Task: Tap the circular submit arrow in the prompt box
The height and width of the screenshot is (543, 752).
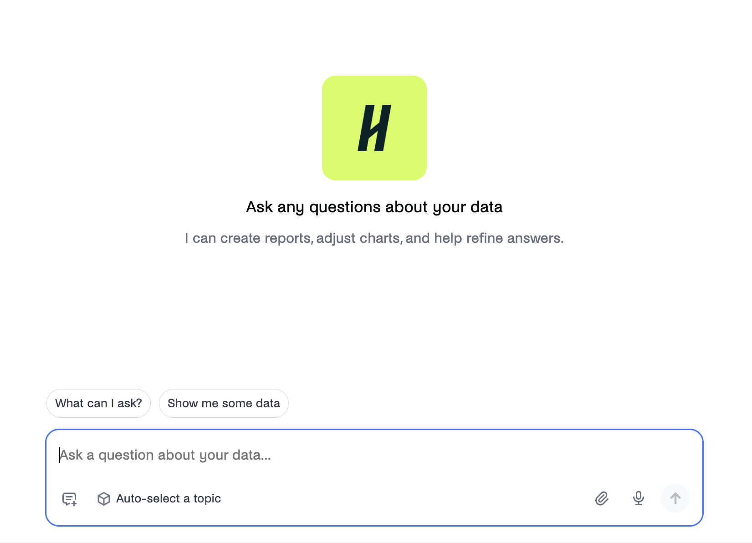Action: (x=675, y=498)
